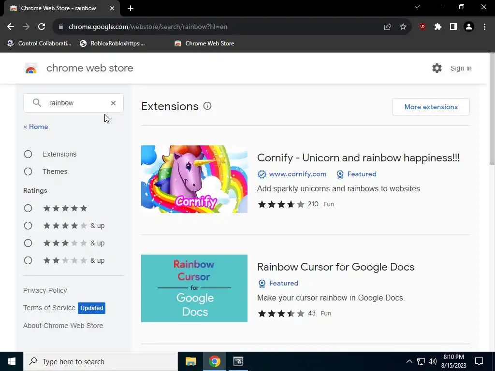
Task: Click the Chrome Web Store rainbow logo
Action: click(x=31, y=68)
